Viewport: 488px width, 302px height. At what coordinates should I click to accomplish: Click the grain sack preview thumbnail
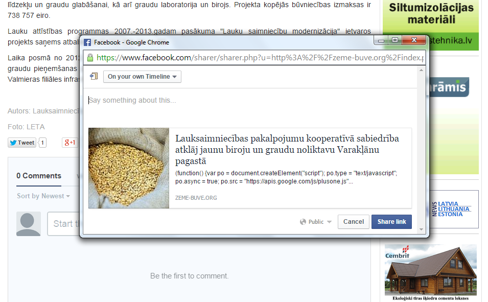point(129,168)
